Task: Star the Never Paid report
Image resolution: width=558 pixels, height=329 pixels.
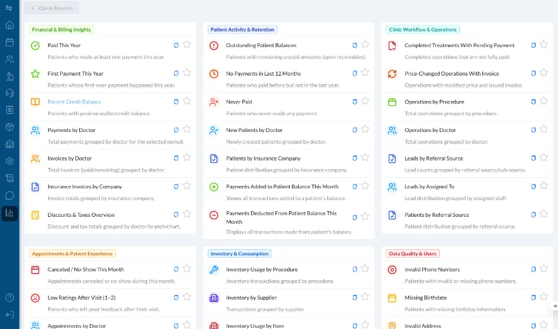Action: tap(365, 101)
